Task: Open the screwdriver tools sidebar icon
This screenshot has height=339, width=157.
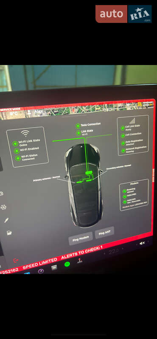Action: 6,220
